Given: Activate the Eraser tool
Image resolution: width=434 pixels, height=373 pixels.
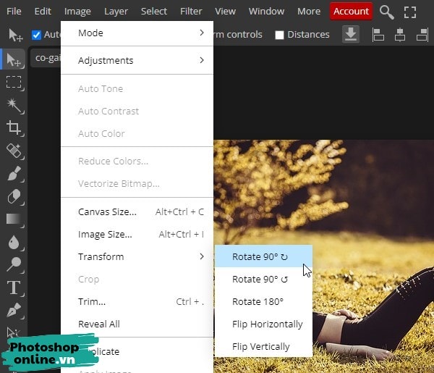Looking at the screenshot, I should pyautogui.click(x=14, y=196).
